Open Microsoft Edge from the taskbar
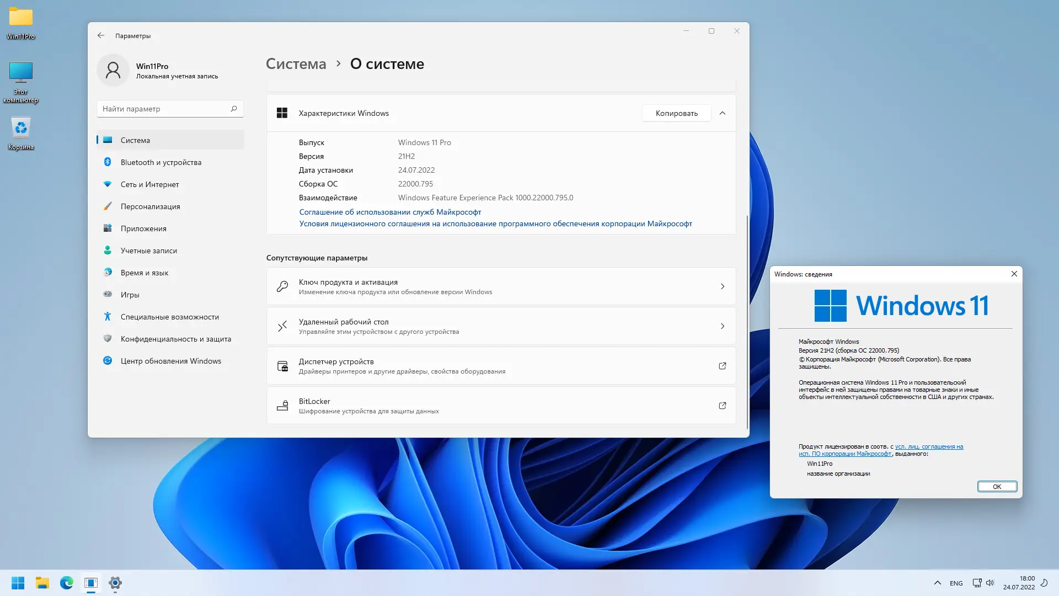The image size is (1059, 596). click(x=67, y=583)
